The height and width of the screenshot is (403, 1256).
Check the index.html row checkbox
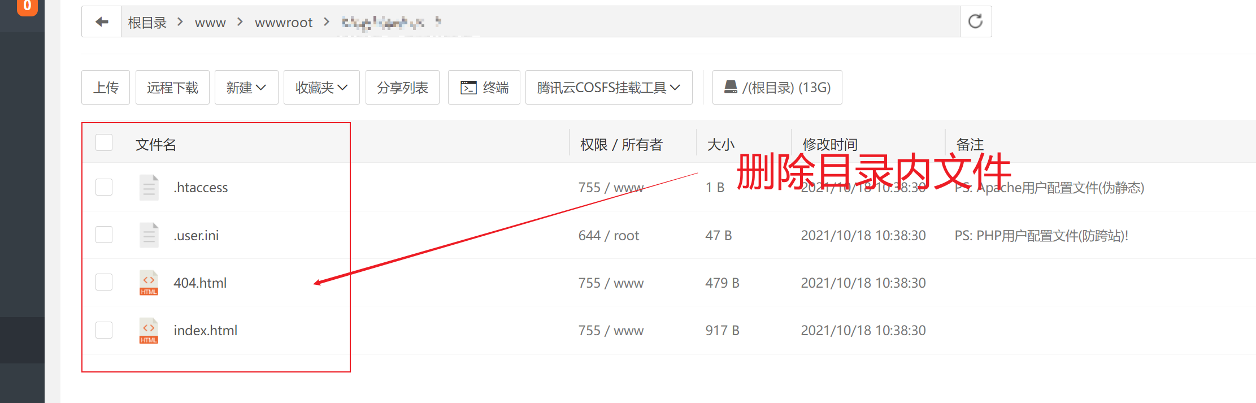[104, 330]
